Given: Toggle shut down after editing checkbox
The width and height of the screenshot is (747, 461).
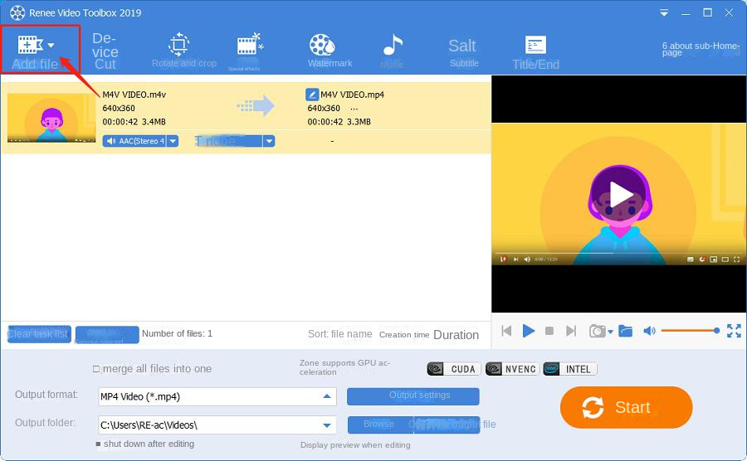Looking at the screenshot, I should 98,444.
